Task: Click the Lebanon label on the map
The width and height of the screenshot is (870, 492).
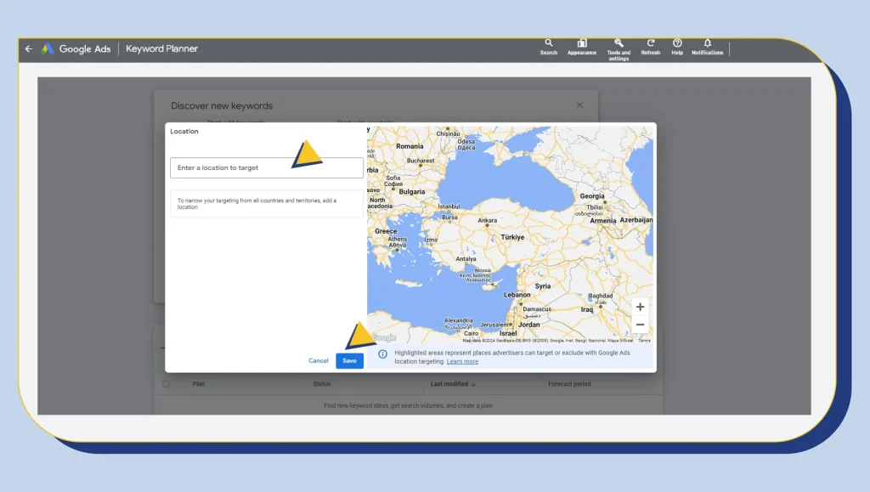Action: 517,295
